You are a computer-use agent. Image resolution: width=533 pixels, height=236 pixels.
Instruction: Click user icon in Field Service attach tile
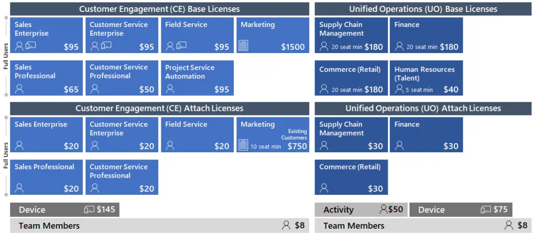tap(170, 146)
